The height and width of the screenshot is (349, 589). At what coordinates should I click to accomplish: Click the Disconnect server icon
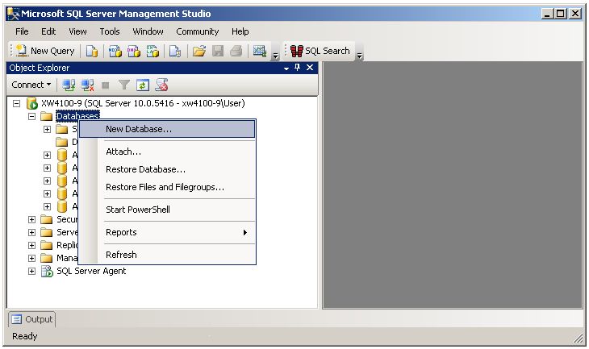(x=87, y=85)
